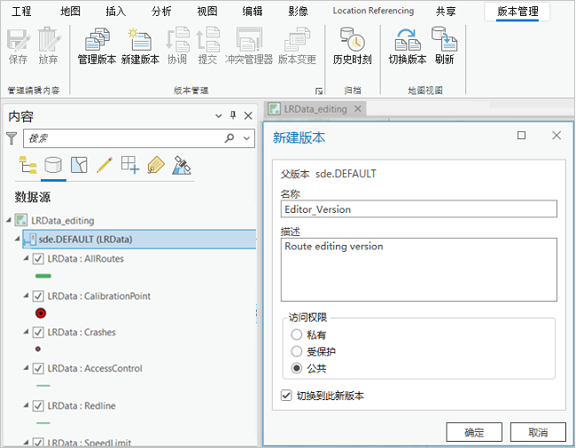Select the list by data source icon
This screenshot has height=448, width=576.
pyautogui.click(x=53, y=165)
